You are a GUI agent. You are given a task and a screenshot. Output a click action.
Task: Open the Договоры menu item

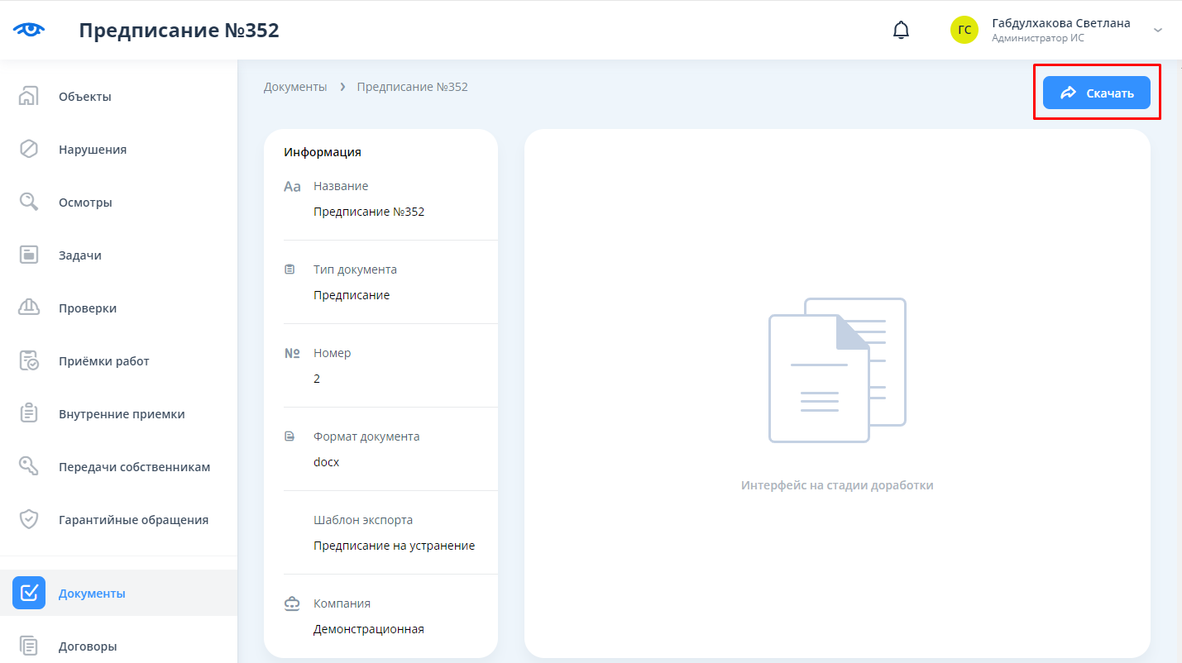pyautogui.click(x=88, y=646)
